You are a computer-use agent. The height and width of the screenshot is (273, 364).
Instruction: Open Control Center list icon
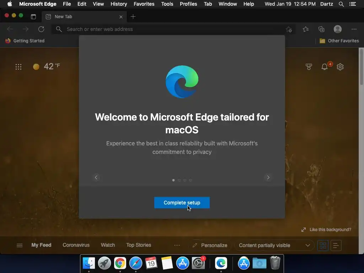click(352, 4)
